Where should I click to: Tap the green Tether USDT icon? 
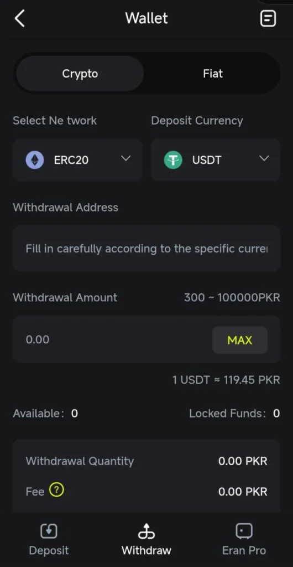click(x=173, y=160)
